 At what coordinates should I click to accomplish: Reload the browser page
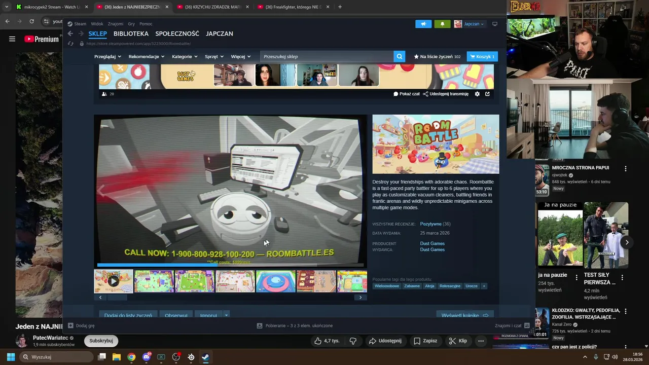pyautogui.click(x=31, y=21)
